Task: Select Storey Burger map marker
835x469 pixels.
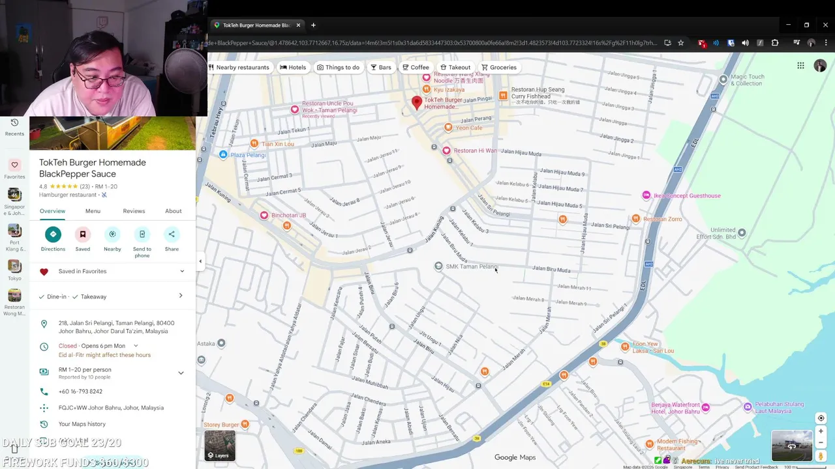Action: [245, 425]
